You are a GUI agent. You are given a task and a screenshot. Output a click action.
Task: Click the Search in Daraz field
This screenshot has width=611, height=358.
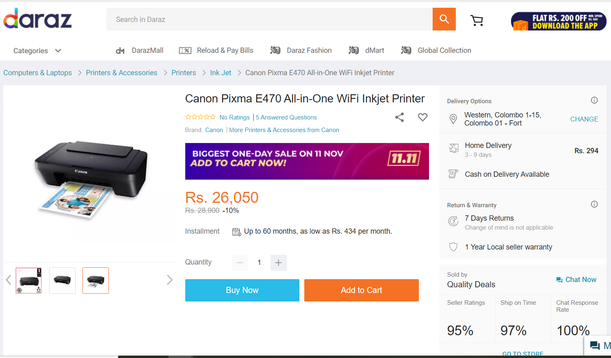click(x=269, y=19)
